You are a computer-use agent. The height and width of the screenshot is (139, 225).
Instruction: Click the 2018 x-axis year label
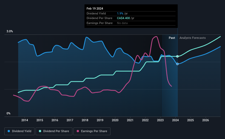[x=85, y=120]
